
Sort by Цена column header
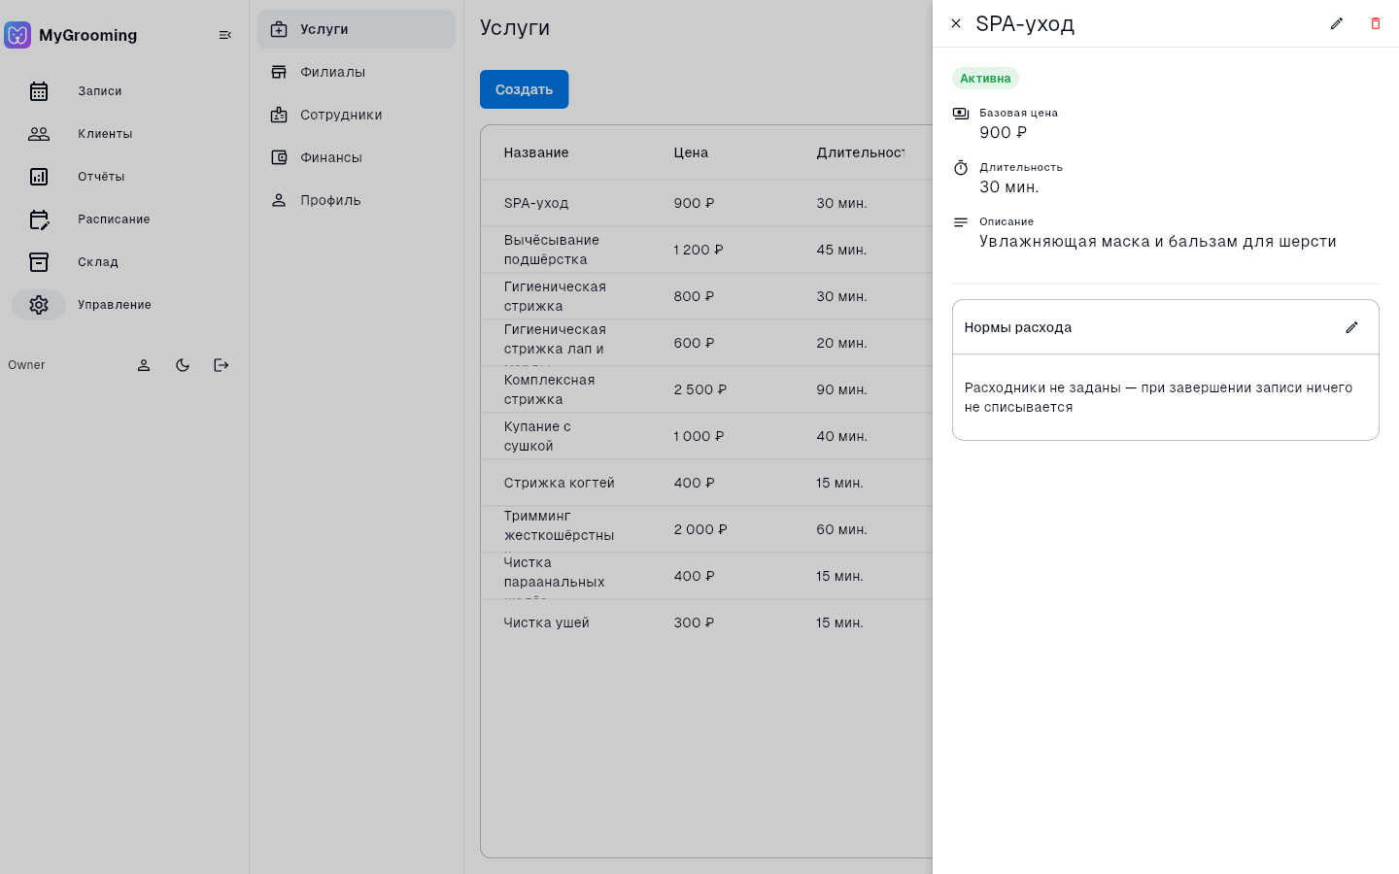tap(691, 152)
